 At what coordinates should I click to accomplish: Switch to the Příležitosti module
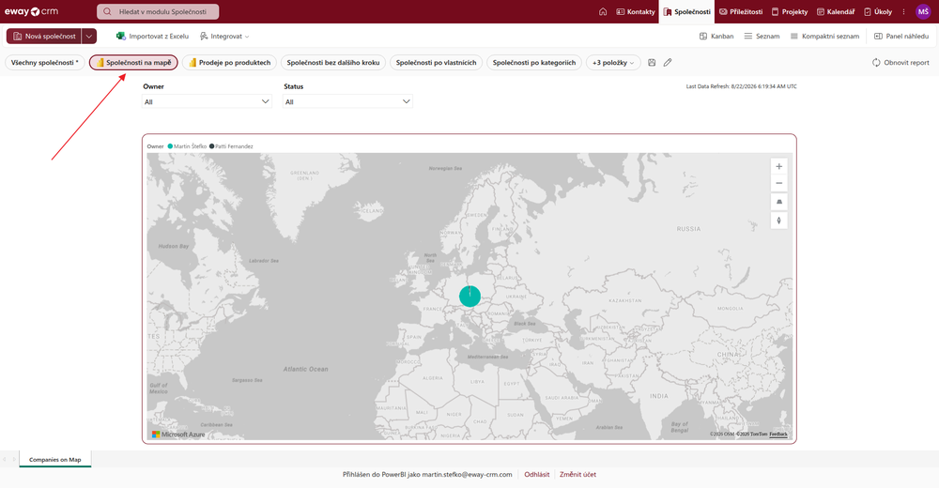point(741,11)
